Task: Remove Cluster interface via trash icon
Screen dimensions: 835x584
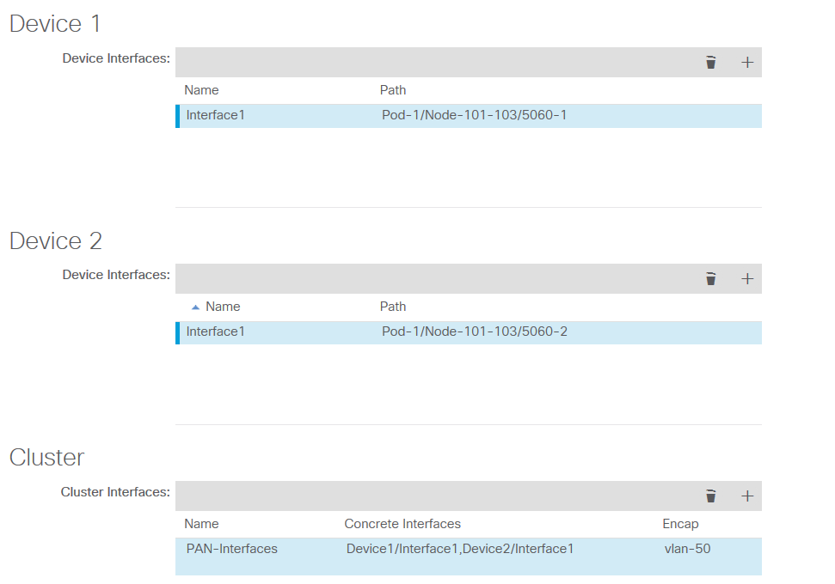Action: pyautogui.click(x=710, y=496)
